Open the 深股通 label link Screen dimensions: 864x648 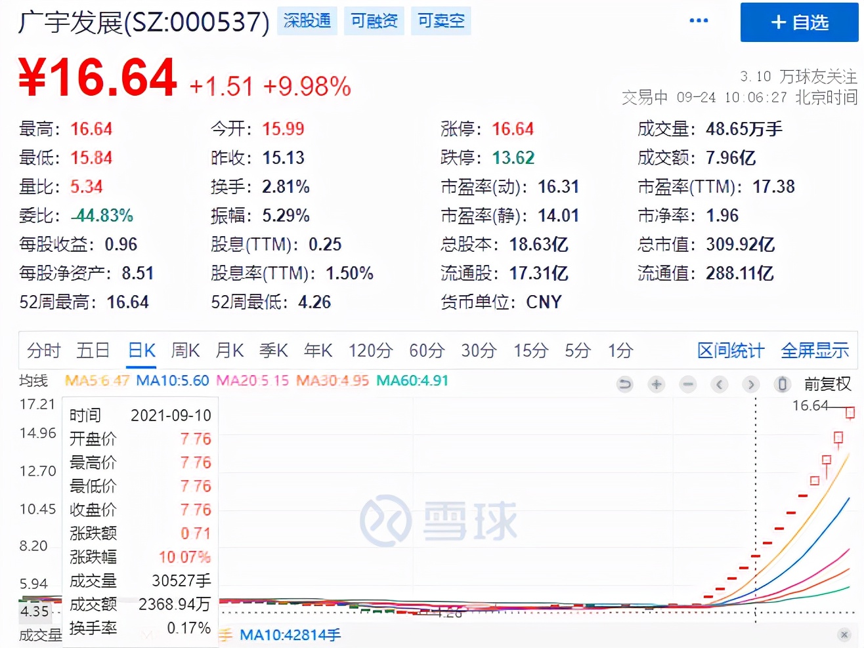point(307,21)
